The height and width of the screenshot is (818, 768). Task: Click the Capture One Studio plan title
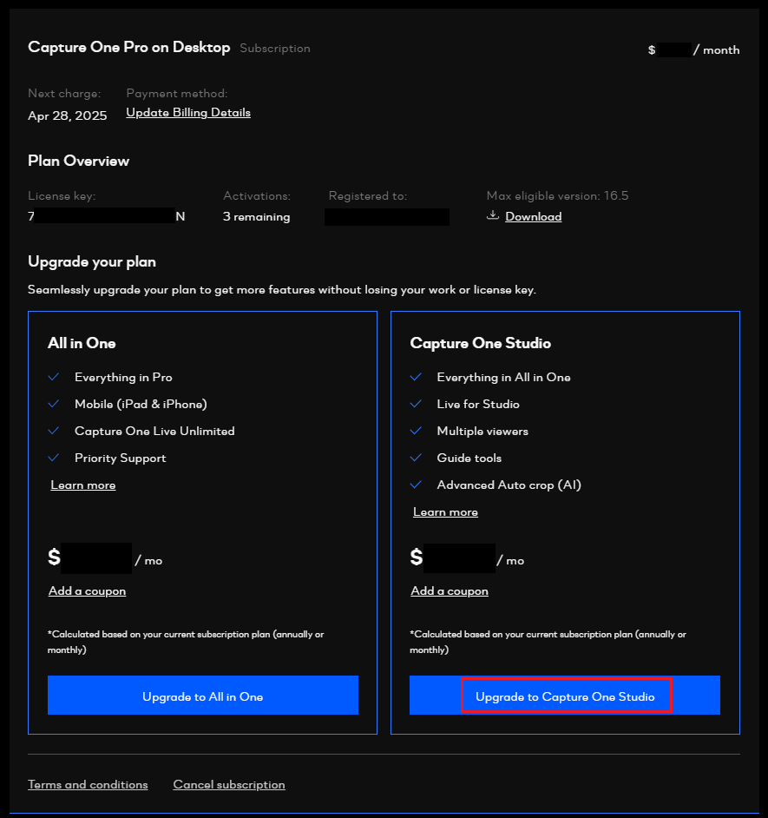[x=480, y=343]
